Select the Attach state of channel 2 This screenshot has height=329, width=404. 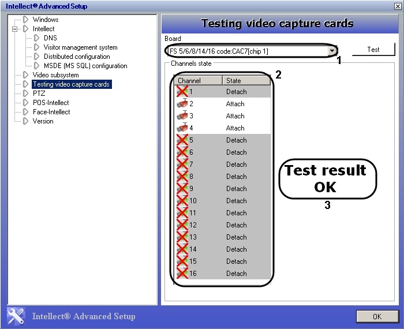(x=235, y=104)
